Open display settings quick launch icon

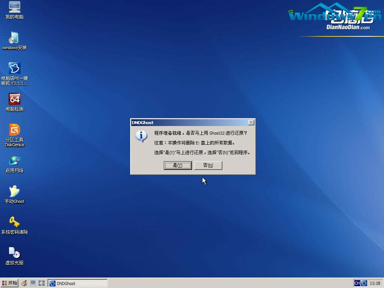(x=33, y=283)
